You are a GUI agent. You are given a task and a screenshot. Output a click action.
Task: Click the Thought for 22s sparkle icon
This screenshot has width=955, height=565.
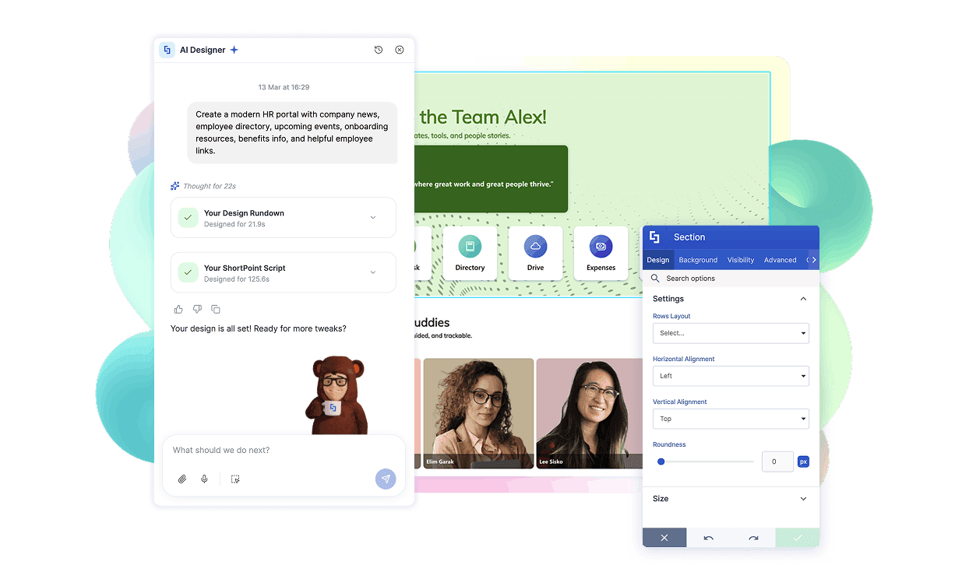[175, 186]
